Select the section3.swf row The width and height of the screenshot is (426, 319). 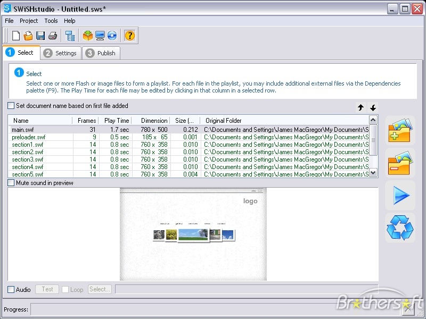click(189, 159)
